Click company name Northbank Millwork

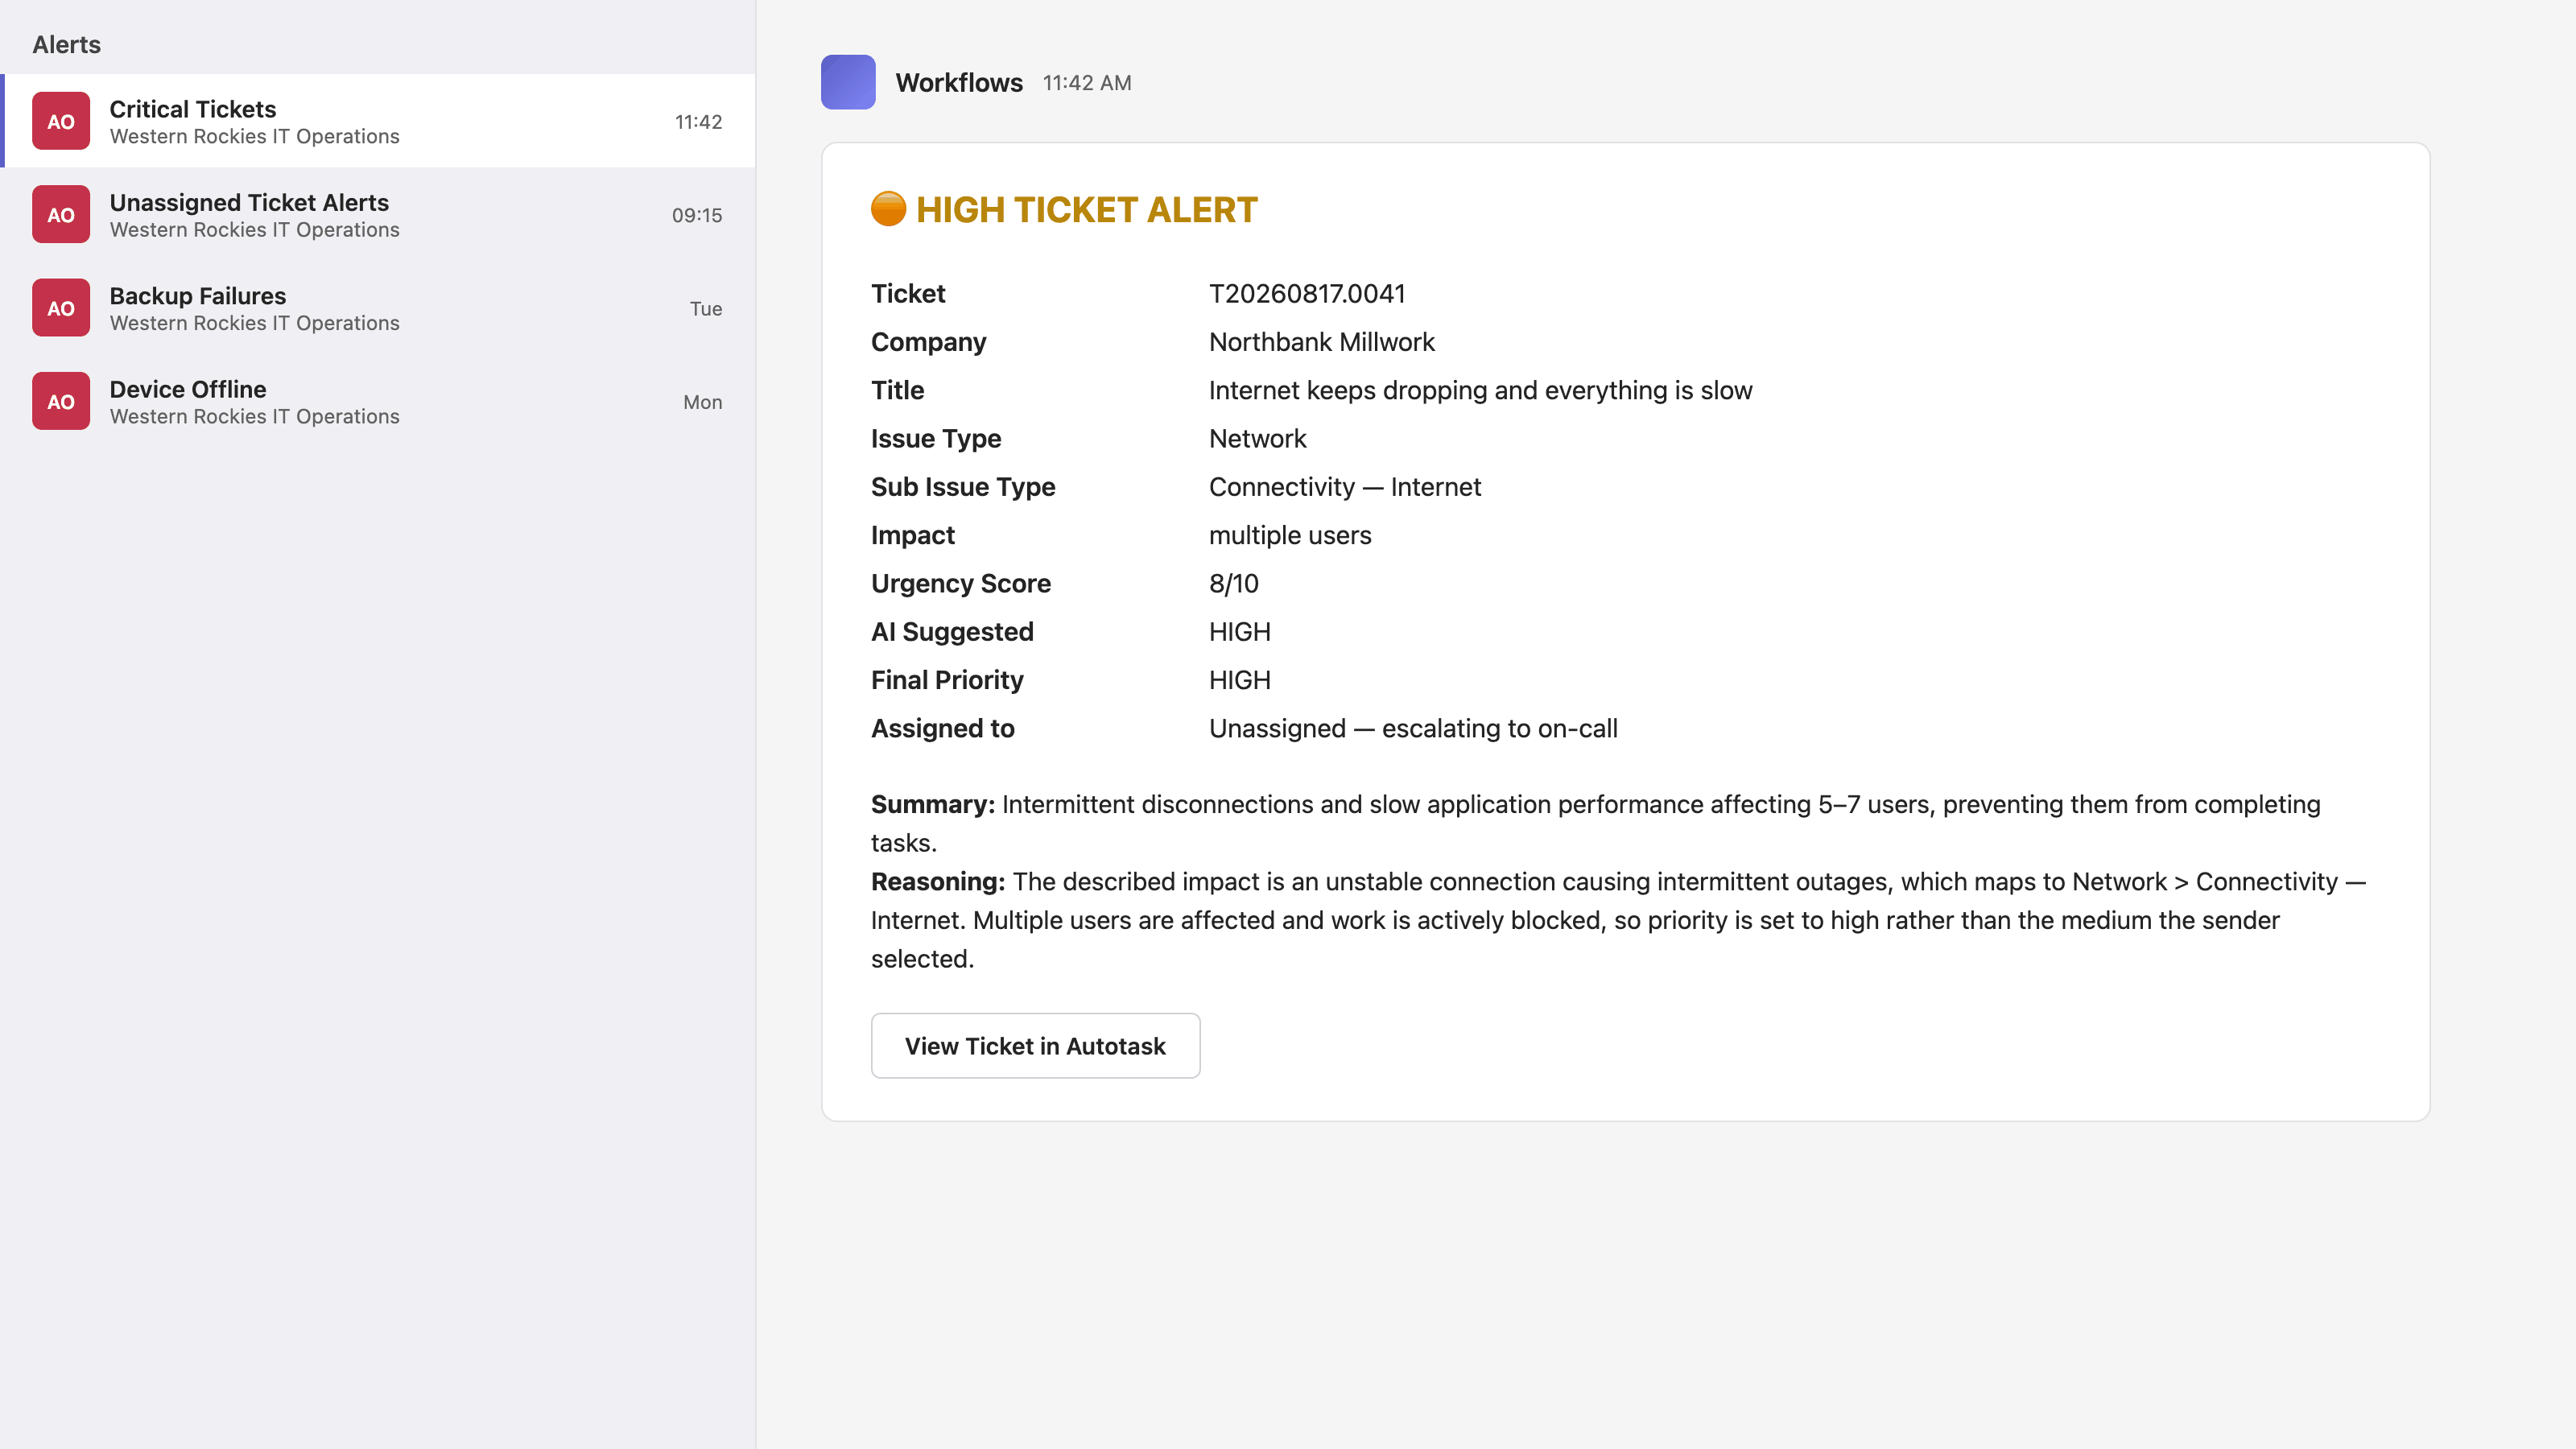pos(1322,342)
